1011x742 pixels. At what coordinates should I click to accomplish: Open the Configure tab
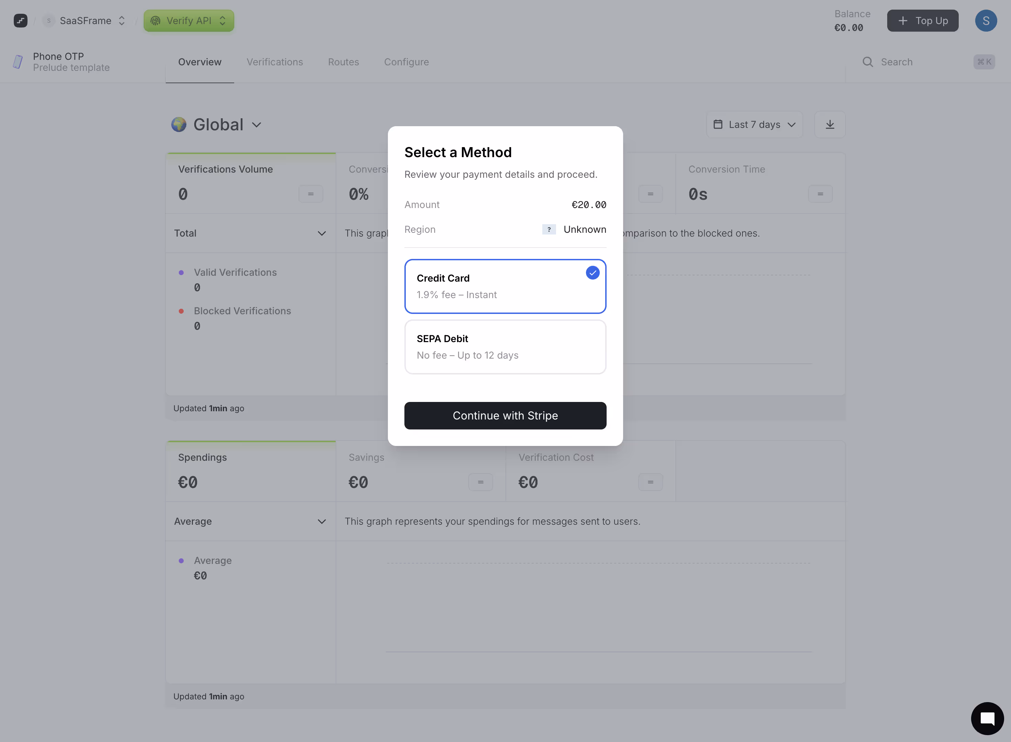406,62
